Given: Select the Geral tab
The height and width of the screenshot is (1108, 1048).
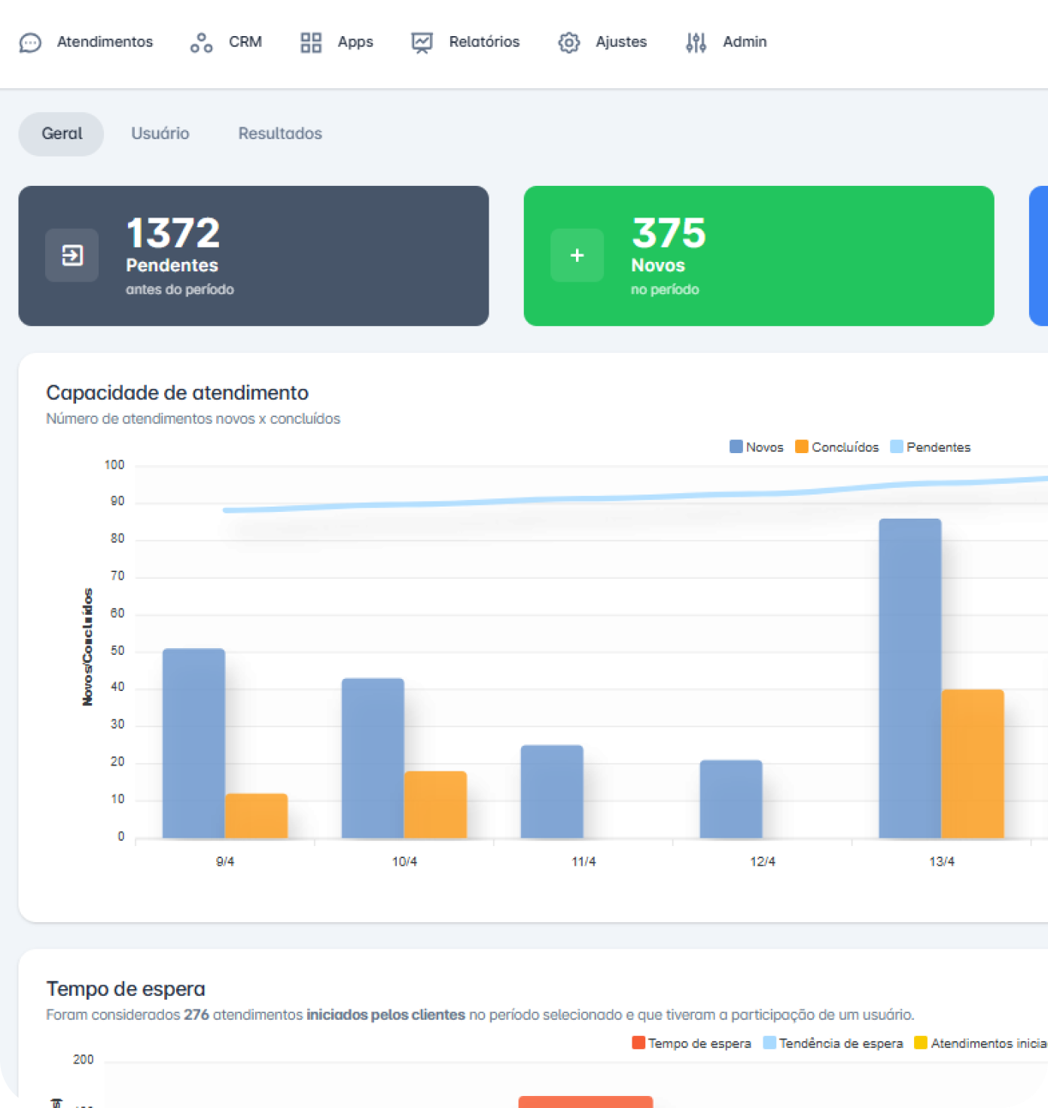Looking at the screenshot, I should [62, 133].
